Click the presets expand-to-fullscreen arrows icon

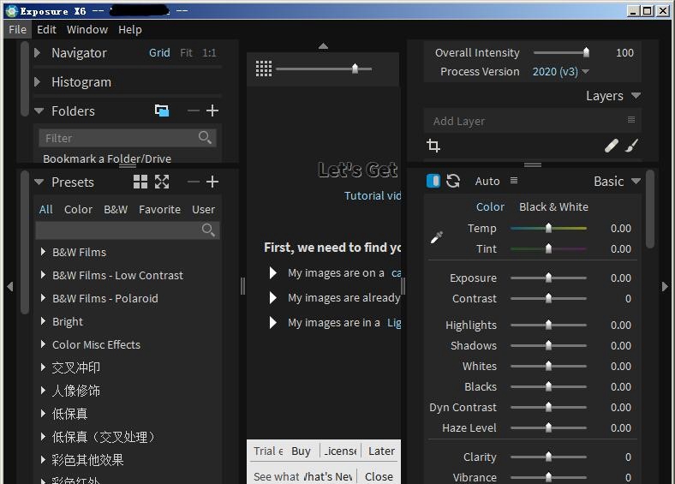point(162,182)
